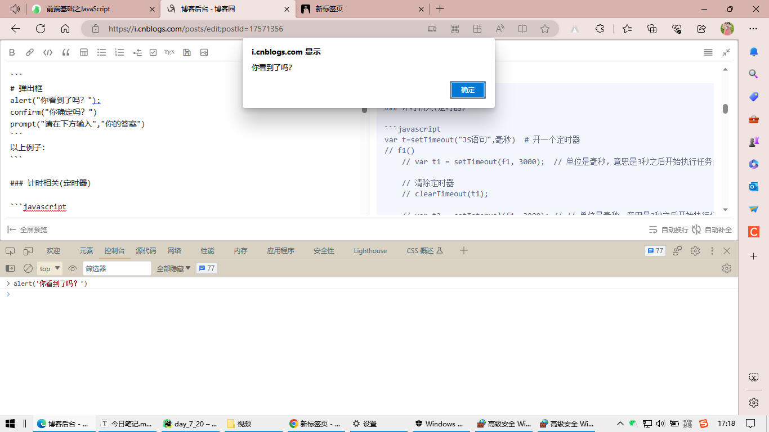
Task: Click the 77 issues counter in console toolbar
Action: (x=207, y=268)
